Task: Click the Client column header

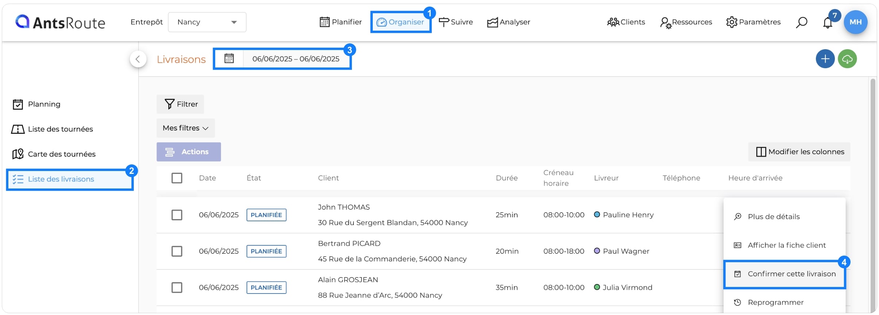Action: pyautogui.click(x=328, y=178)
